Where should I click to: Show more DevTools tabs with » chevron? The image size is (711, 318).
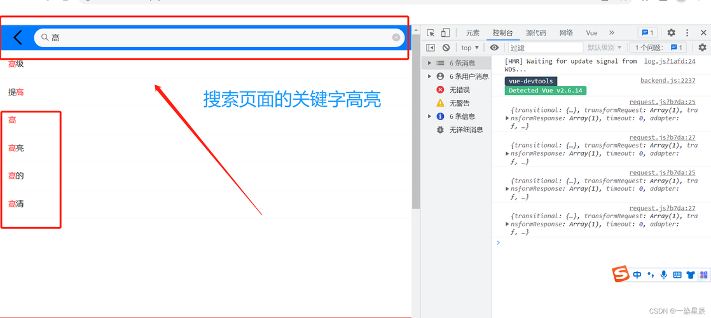pyautogui.click(x=611, y=32)
